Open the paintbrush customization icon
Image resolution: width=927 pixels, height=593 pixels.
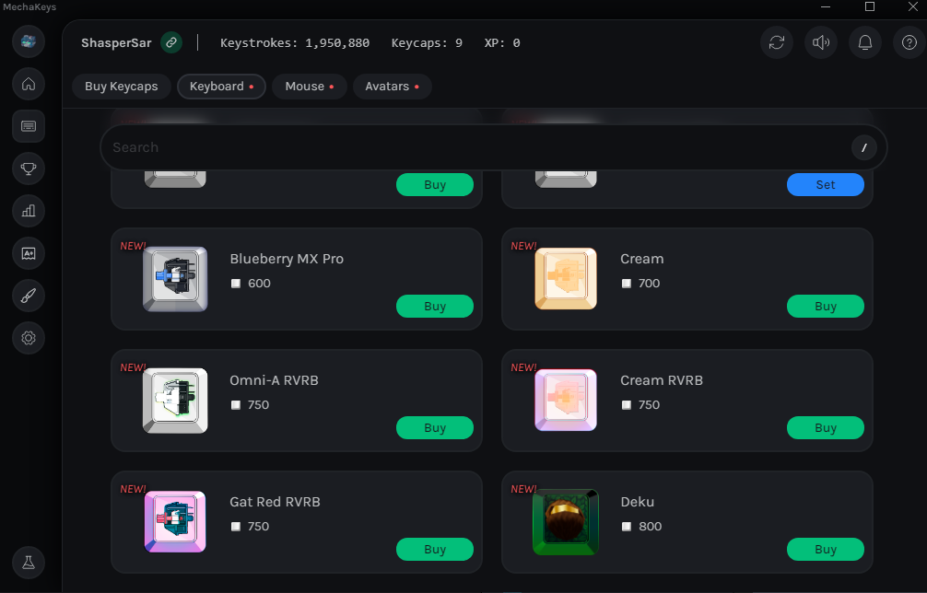[29, 296]
